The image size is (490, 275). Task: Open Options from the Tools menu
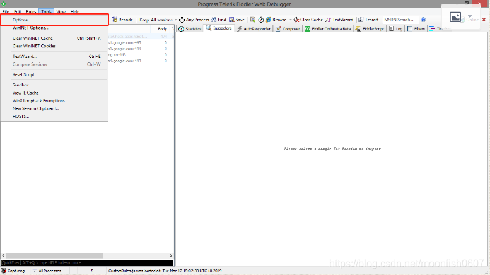pos(54,20)
